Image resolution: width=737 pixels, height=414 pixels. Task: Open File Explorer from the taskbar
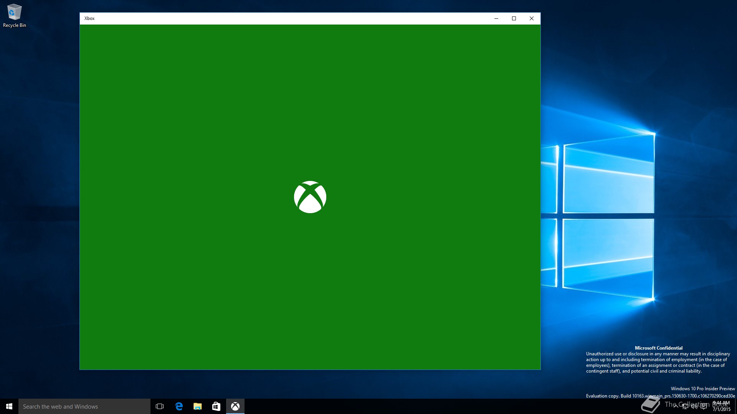198,406
